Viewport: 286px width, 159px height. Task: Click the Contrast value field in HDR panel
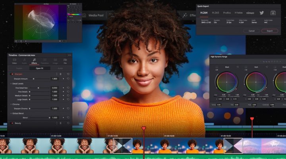[x=272, y=105]
